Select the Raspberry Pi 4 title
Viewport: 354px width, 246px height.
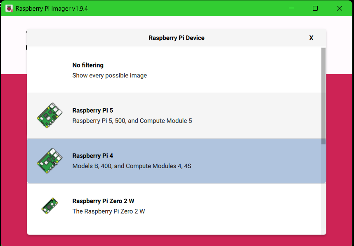tap(92, 156)
